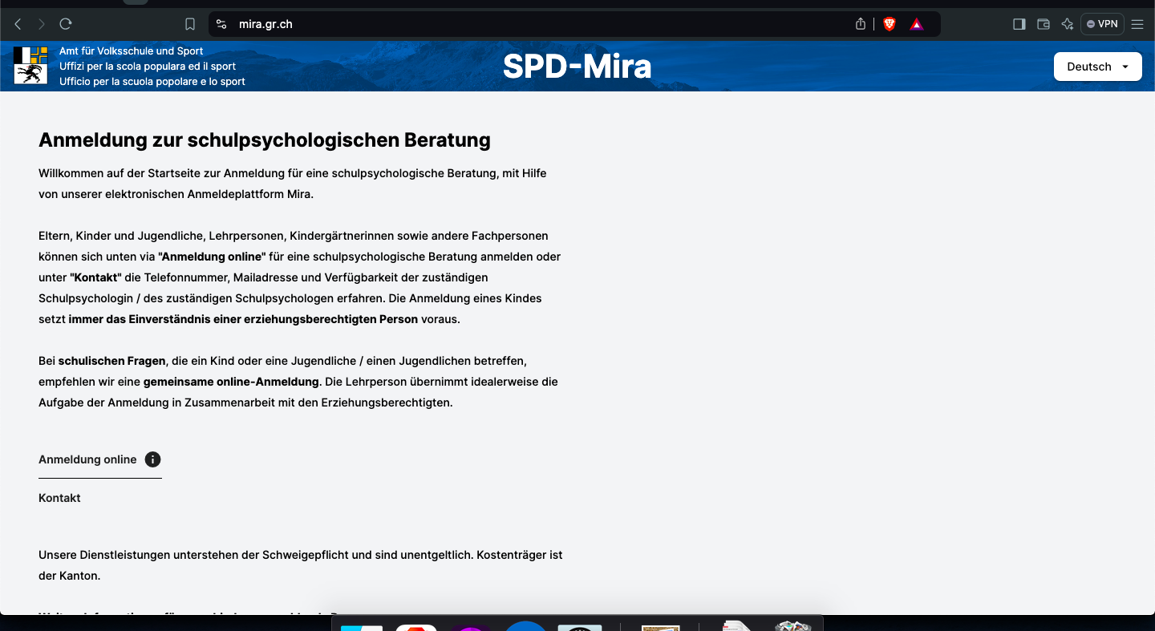The width and height of the screenshot is (1155, 631).
Task: Open the Brave Rewards triangle icon
Action: [917, 24]
